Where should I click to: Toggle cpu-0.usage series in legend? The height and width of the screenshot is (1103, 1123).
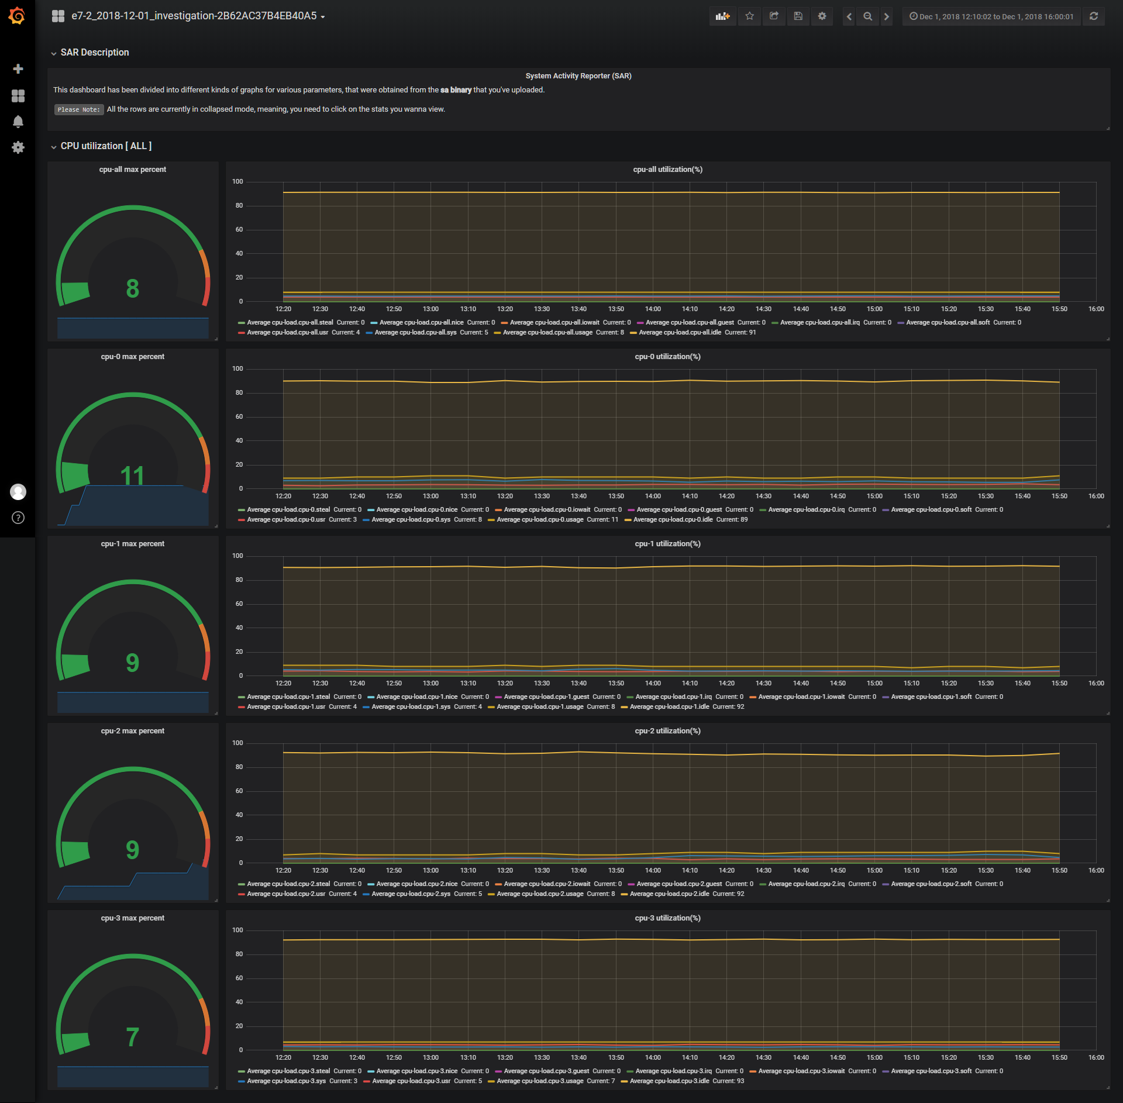coord(539,519)
